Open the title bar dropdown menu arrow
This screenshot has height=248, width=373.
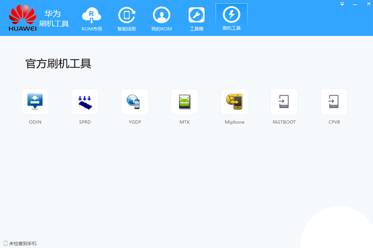click(x=342, y=4)
